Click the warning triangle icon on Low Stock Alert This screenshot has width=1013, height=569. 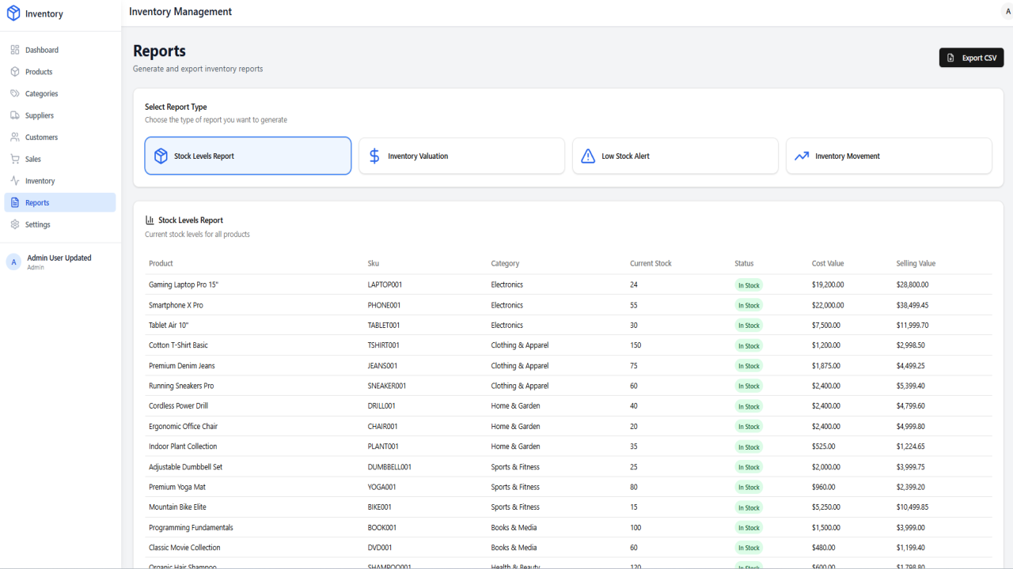point(588,156)
